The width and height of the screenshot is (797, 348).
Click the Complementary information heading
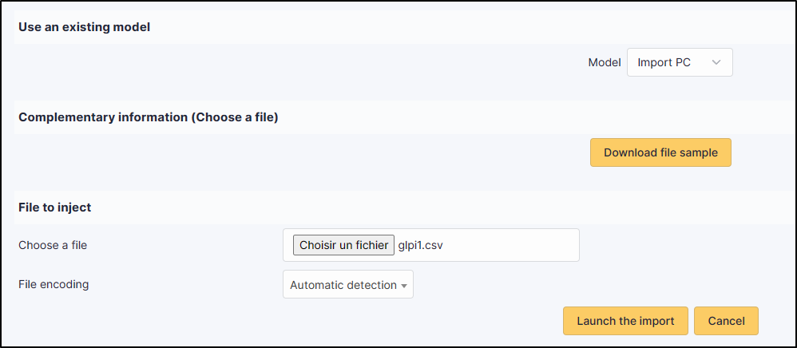(x=148, y=117)
